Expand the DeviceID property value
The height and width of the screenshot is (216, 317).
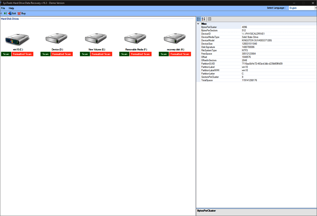point(253,34)
